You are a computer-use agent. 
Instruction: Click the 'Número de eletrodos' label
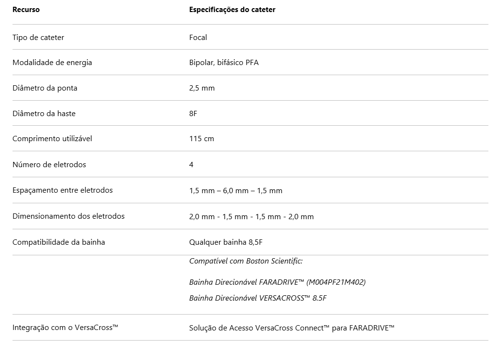point(49,164)
